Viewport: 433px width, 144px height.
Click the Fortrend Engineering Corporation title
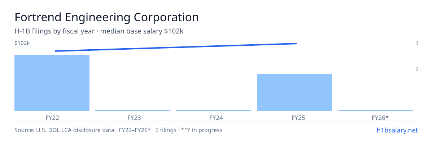[106, 17]
